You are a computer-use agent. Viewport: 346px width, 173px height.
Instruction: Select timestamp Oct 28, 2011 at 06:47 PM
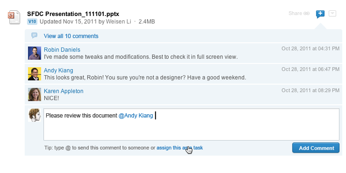pyautogui.click(x=310, y=69)
